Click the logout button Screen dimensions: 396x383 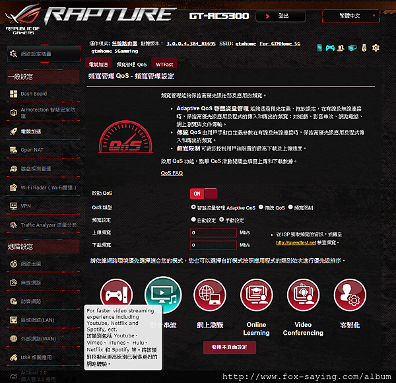coord(280,16)
